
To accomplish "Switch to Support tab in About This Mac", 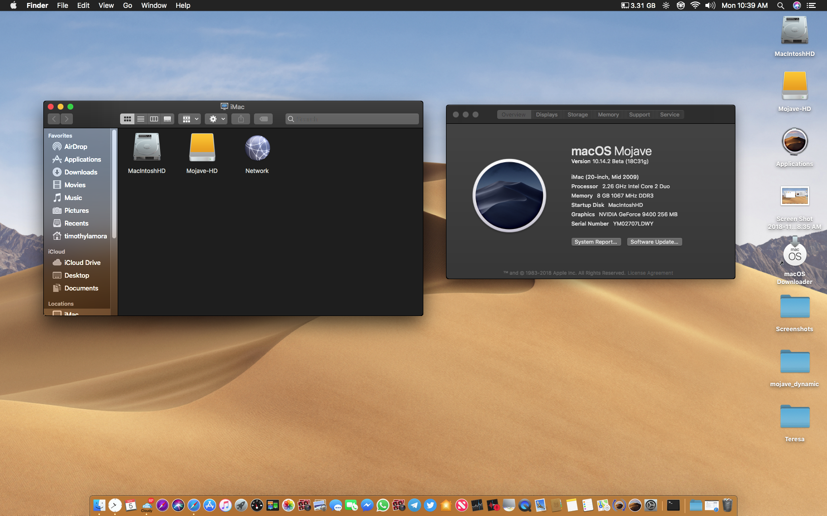I will (x=639, y=115).
